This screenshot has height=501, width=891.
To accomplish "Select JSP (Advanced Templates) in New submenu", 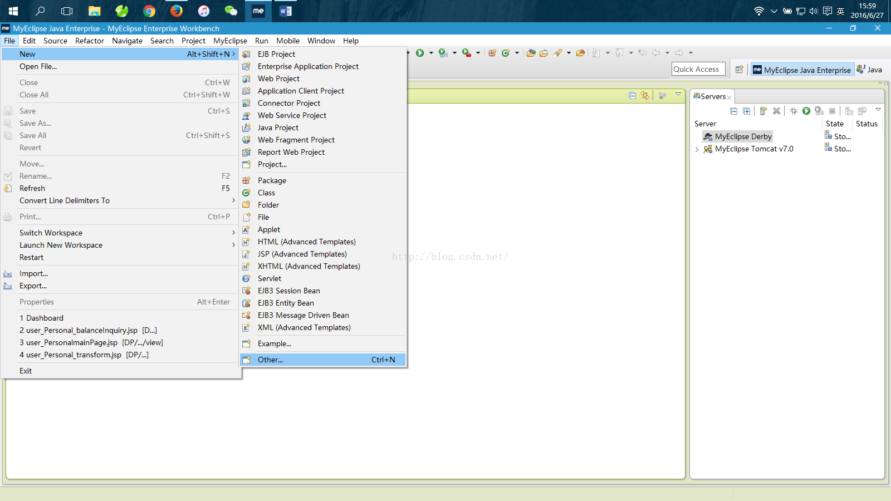I will 323,254.
